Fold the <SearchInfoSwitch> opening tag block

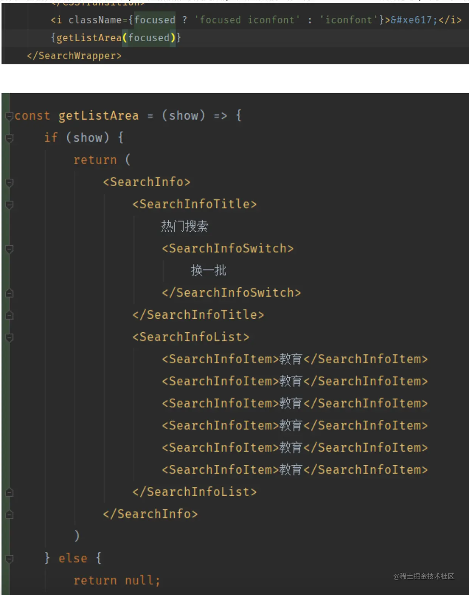9,249
